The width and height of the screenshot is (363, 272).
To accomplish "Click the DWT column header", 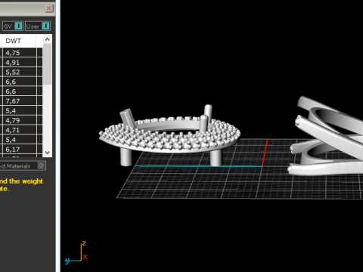I will (x=19, y=41).
